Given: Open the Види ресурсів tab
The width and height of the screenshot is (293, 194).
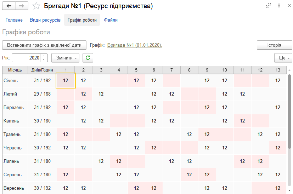Looking at the screenshot, I should (45, 20).
